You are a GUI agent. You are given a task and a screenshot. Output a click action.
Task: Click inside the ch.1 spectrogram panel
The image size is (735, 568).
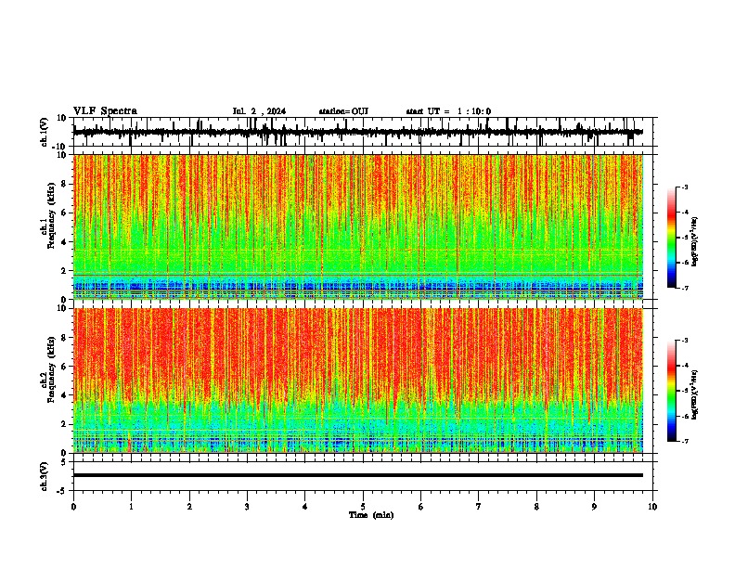358,226
